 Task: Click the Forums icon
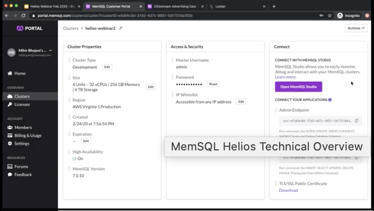click(x=10, y=166)
